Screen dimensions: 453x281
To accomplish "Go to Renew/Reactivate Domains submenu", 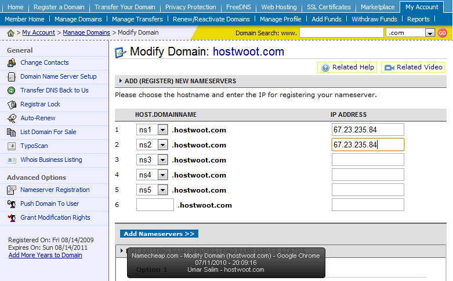I will pyautogui.click(x=211, y=19).
